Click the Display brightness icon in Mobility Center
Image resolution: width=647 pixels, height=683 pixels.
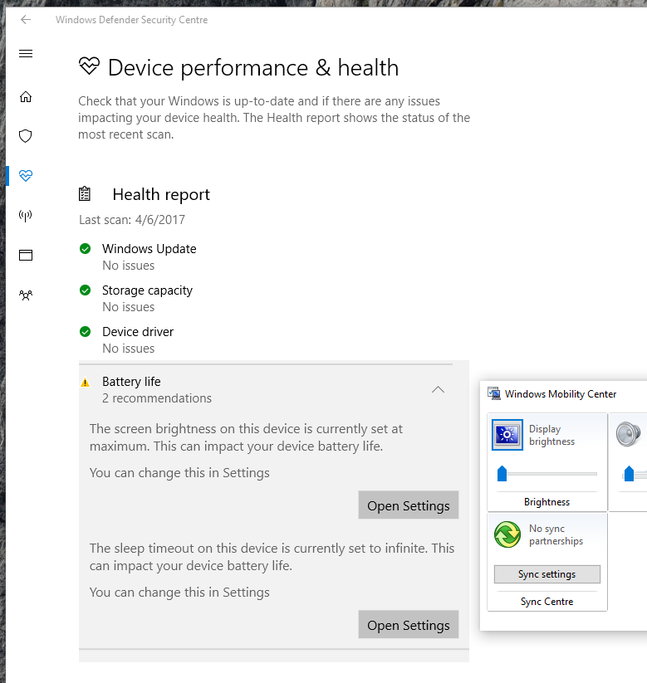pyautogui.click(x=507, y=435)
